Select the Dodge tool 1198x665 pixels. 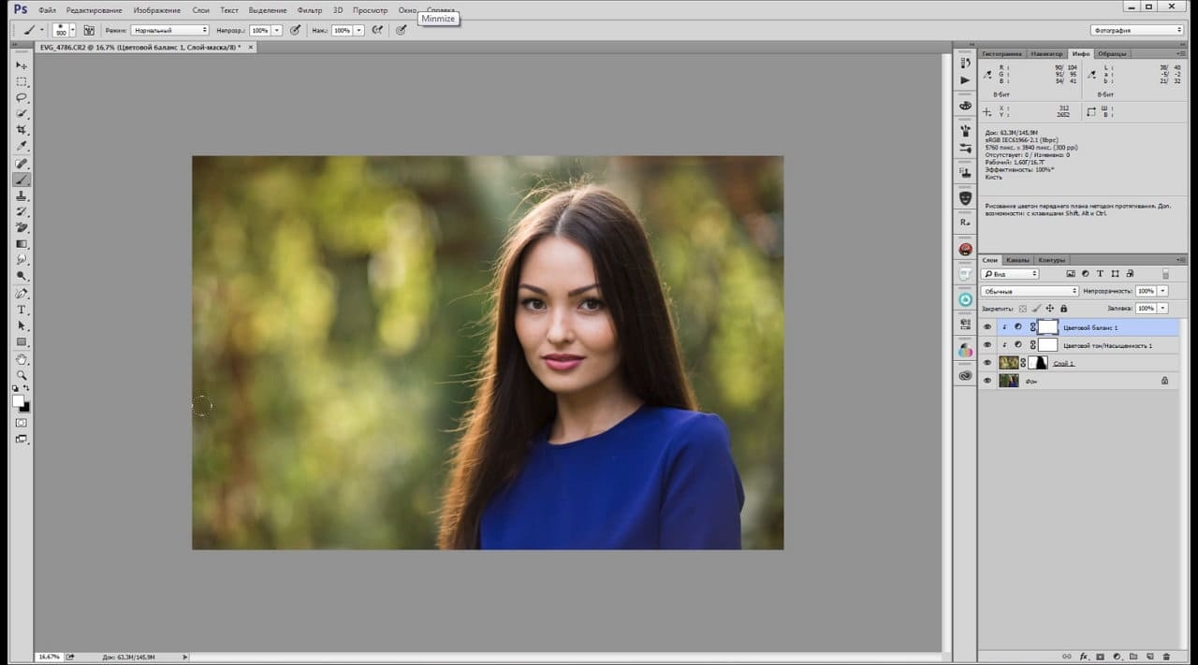(x=22, y=277)
